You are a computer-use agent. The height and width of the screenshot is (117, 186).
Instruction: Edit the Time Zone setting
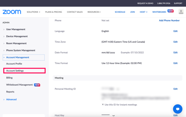(x=175, y=42)
